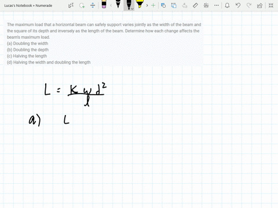Select the first black pen

118,4
